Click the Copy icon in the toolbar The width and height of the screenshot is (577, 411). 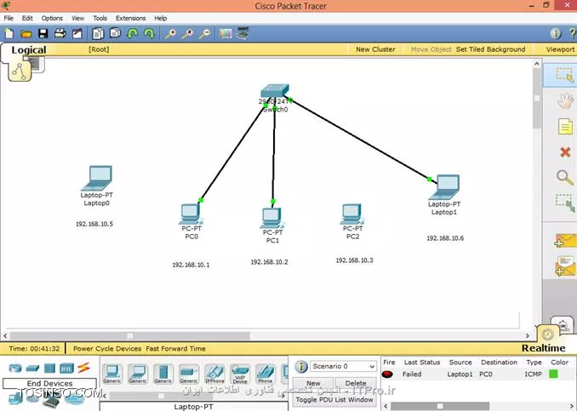98,34
